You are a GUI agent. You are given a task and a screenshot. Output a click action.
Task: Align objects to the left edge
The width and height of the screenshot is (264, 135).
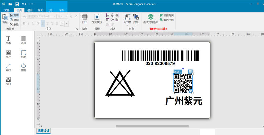pyautogui.click(x=108, y=15)
